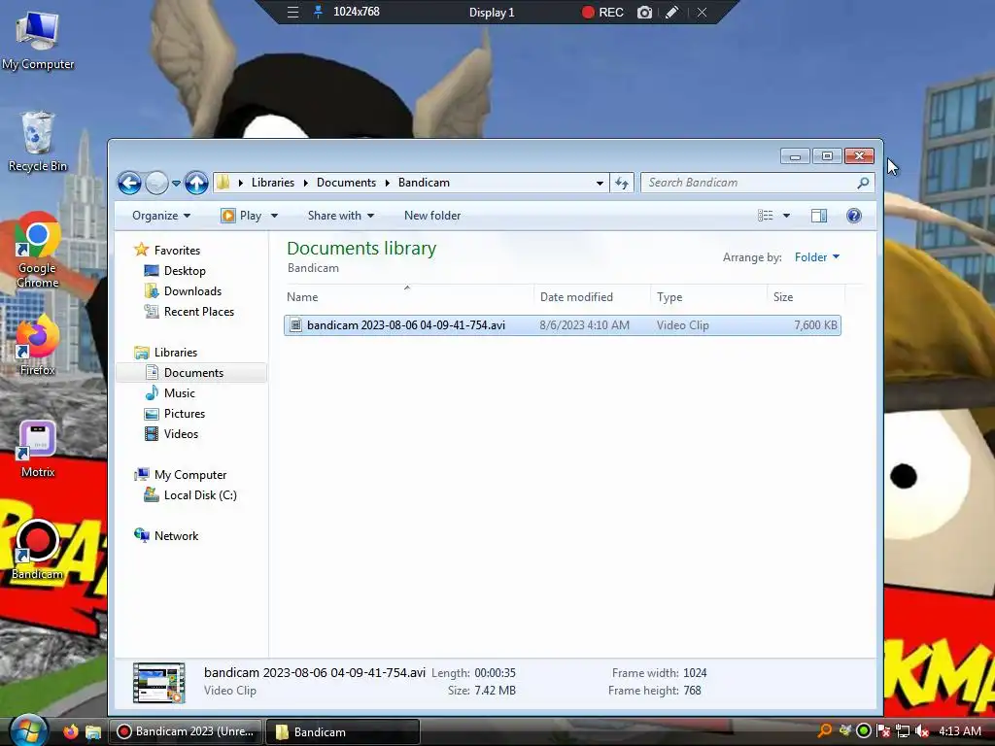The width and height of the screenshot is (995, 746).
Task: Click New folder in the toolbar
Action: click(432, 216)
